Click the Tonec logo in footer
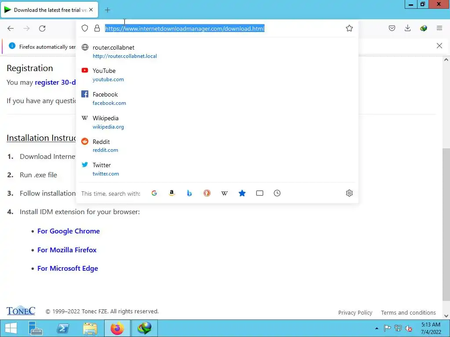 point(21,311)
